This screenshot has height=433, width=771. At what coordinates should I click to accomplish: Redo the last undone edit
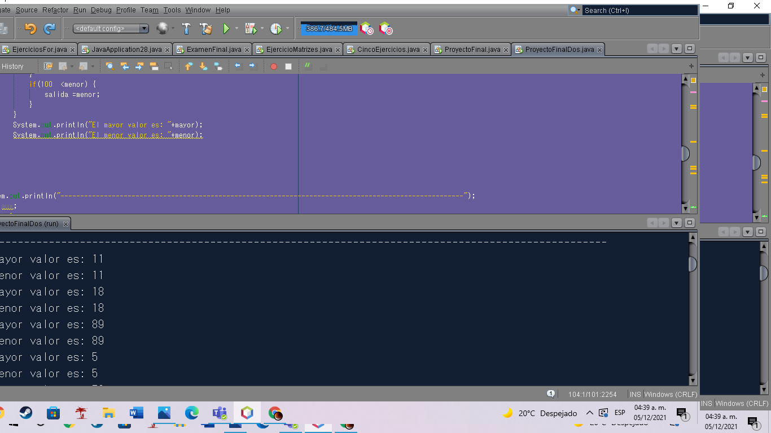[50, 28]
